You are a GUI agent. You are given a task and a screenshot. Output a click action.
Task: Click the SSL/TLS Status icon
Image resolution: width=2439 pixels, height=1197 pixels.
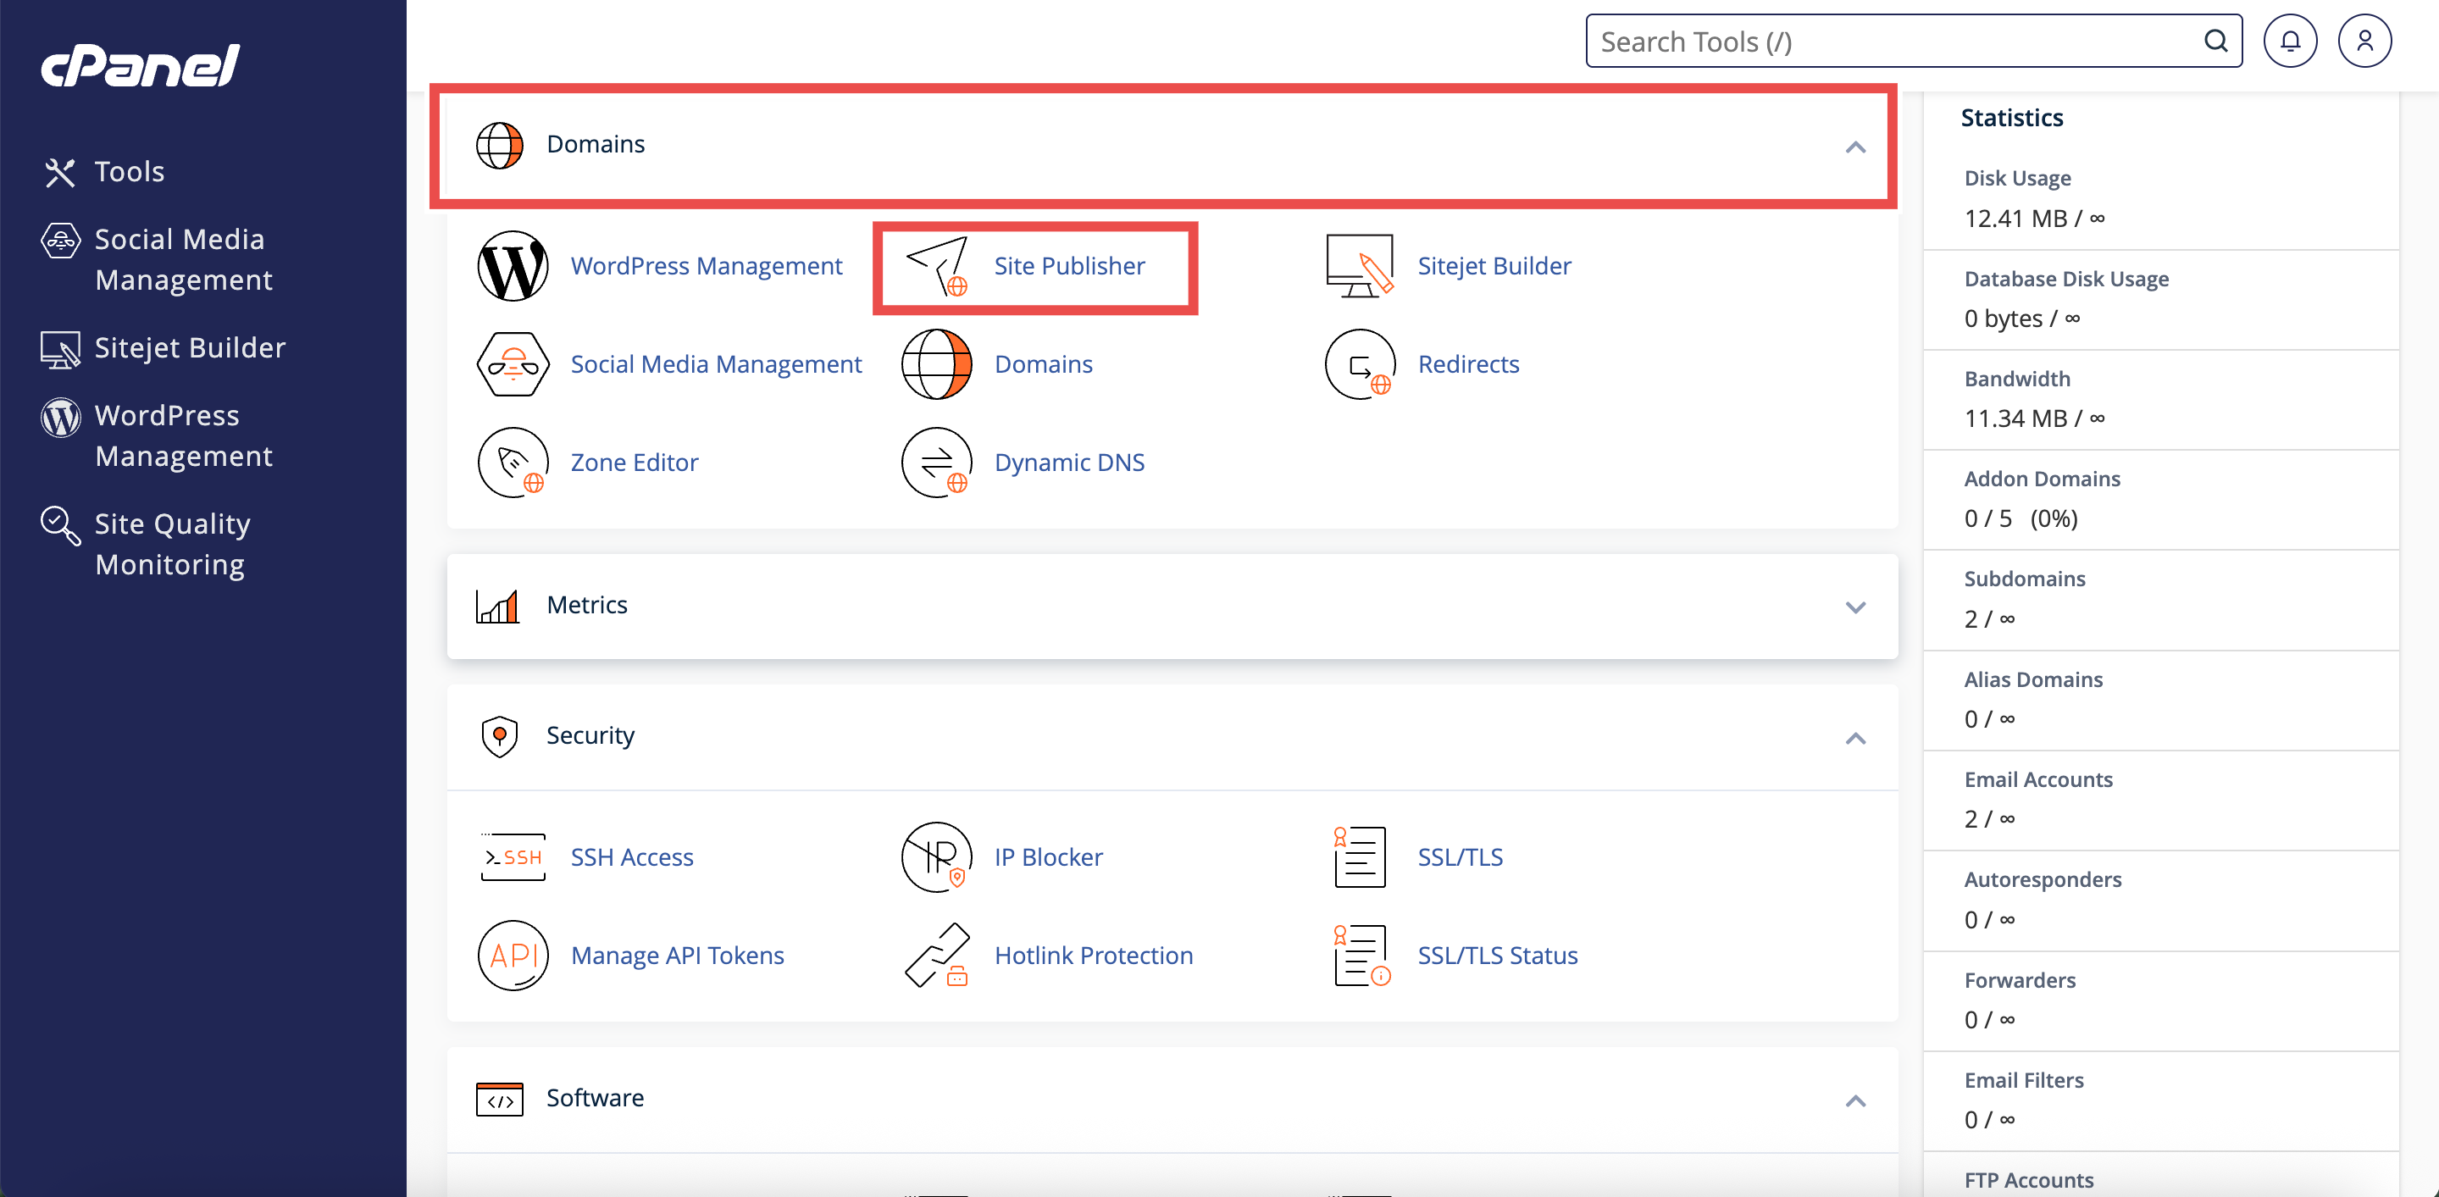pos(1361,956)
